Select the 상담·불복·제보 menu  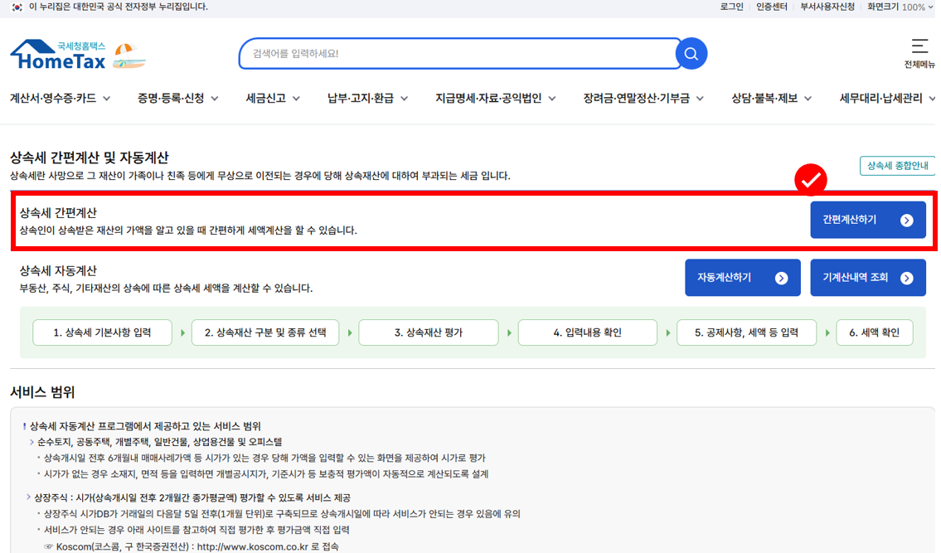(766, 96)
